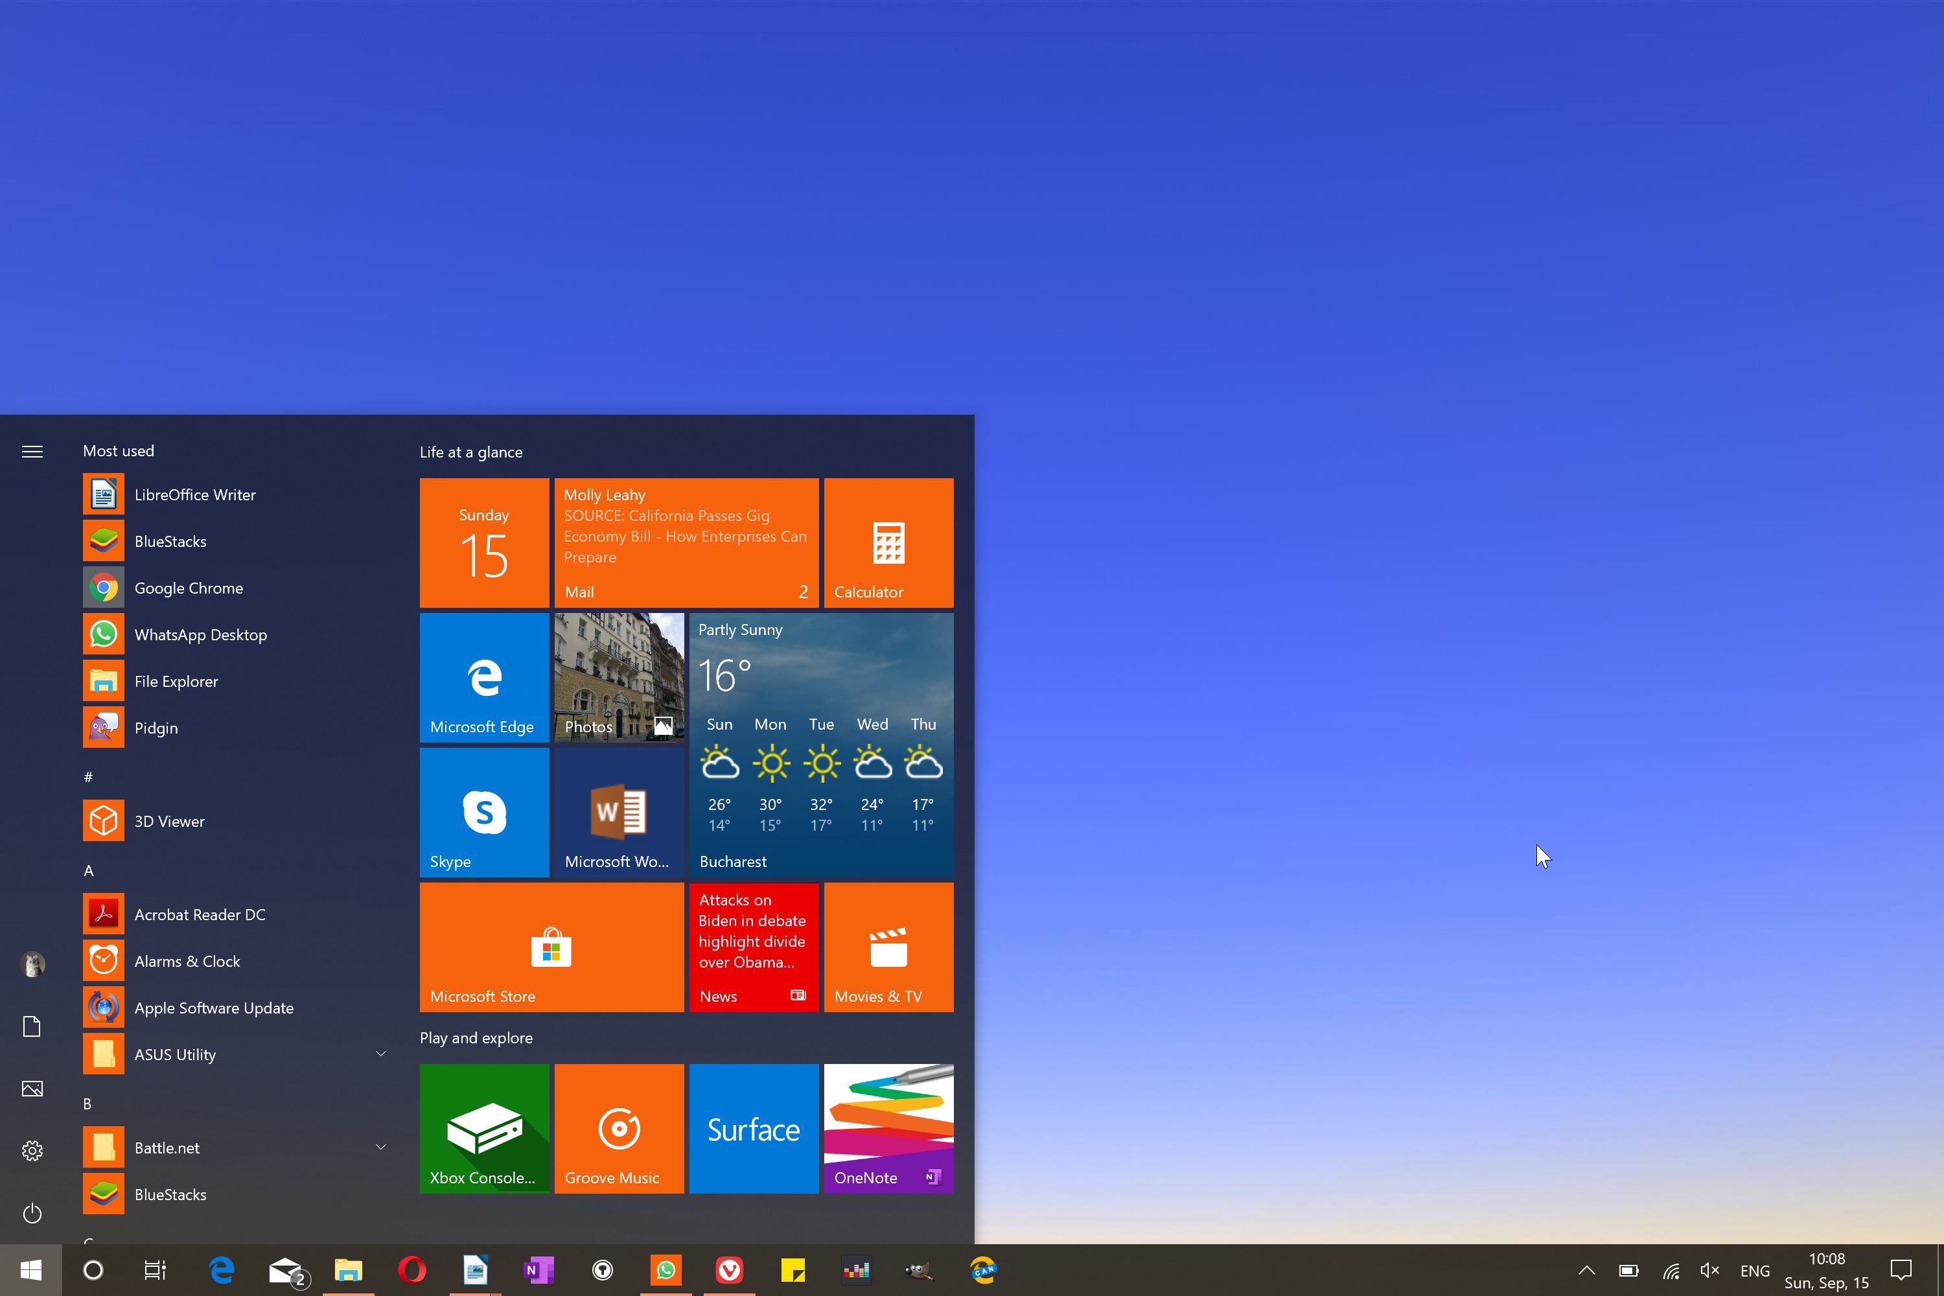This screenshot has height=1296, width=1944.
Task: Open Apple Software Update
Action: tap(237, 1008)
